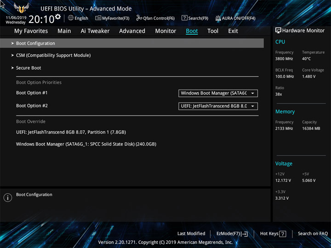Click Search(F9) label
Viewport: 331px width, 248px height.
point(198,18)
